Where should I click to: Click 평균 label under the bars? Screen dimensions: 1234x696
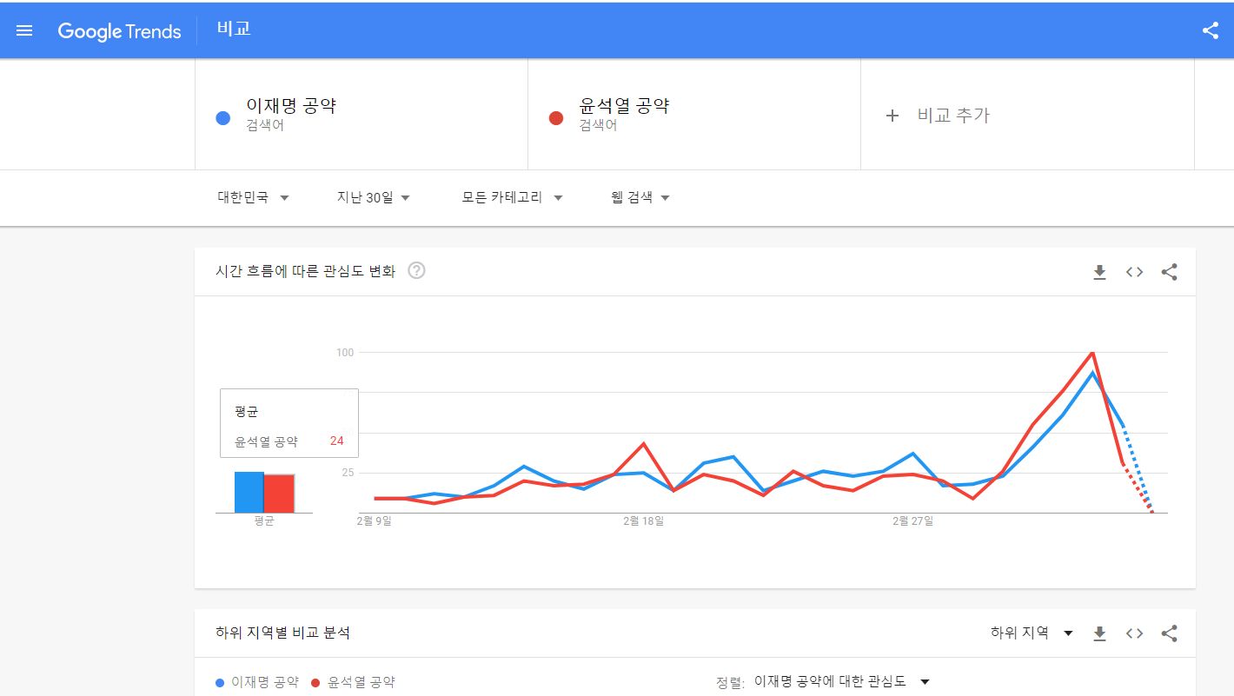(x=263, y=521)
